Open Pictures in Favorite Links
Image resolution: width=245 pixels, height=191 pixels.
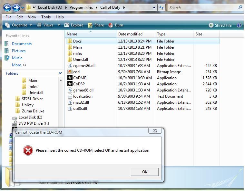[x=19, y=51]
